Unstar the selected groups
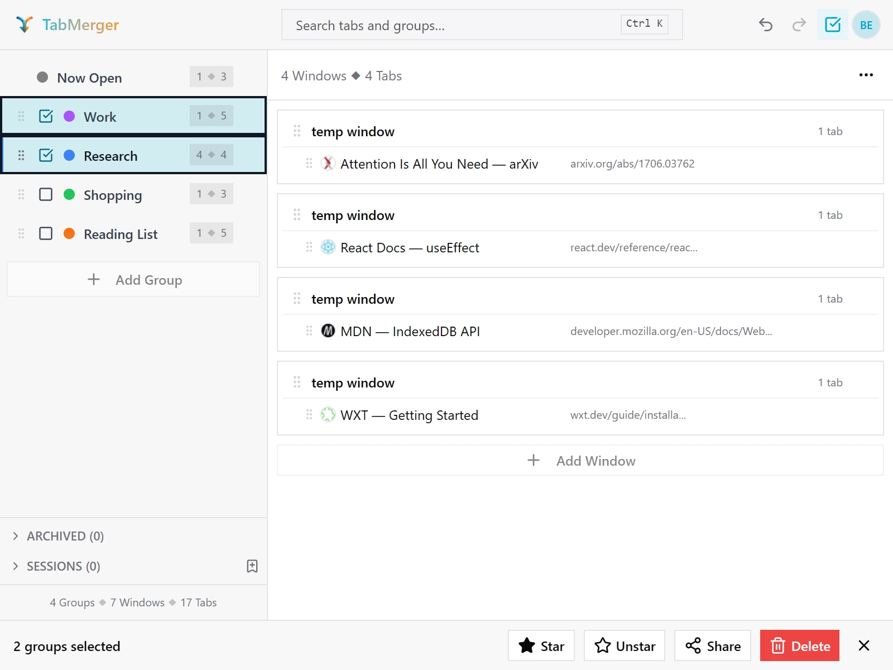The height and width of the screenshot is (670, 893). [625, 645]
